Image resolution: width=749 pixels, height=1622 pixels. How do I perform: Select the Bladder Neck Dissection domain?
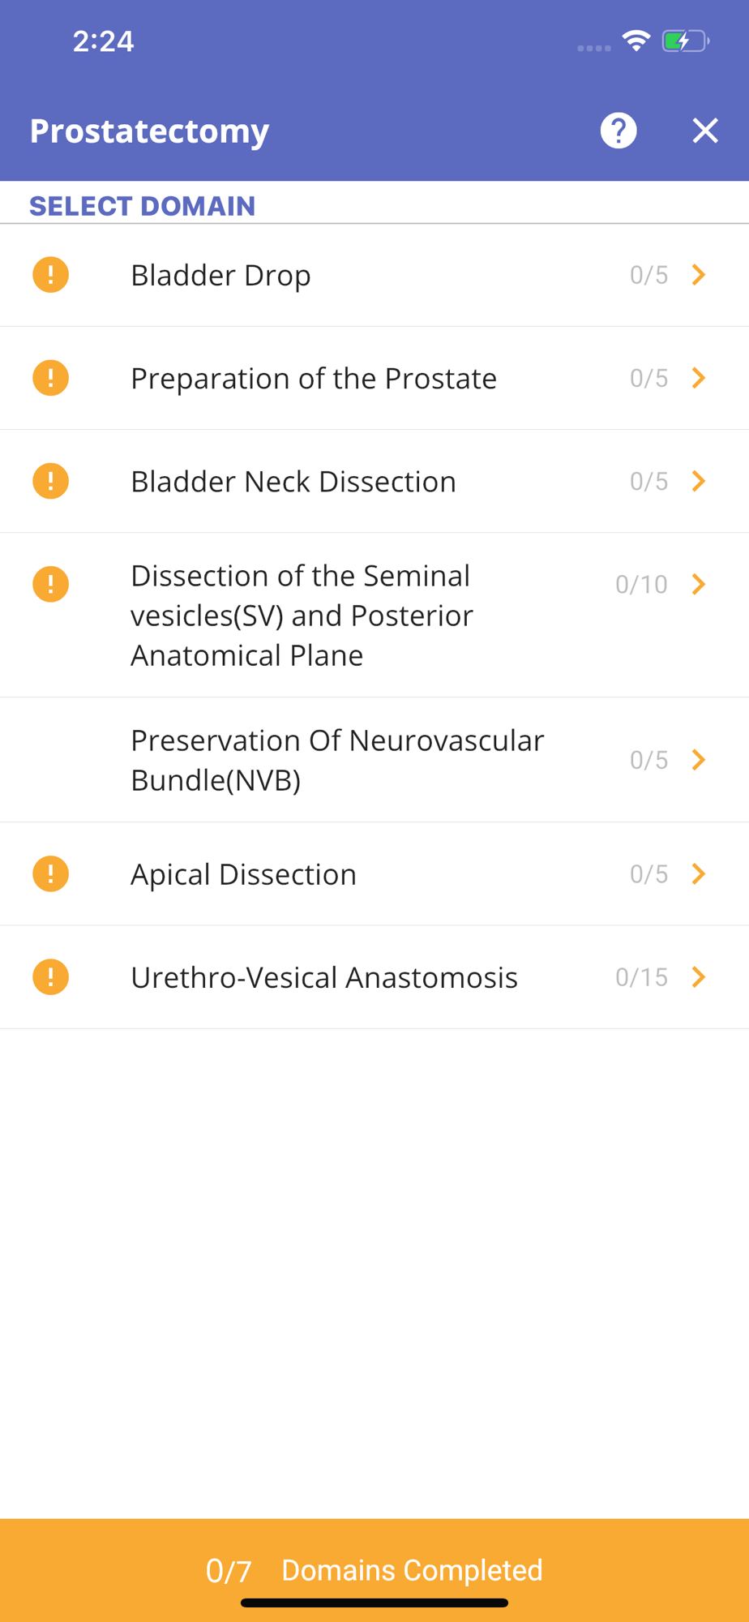(x=293, y=482)
